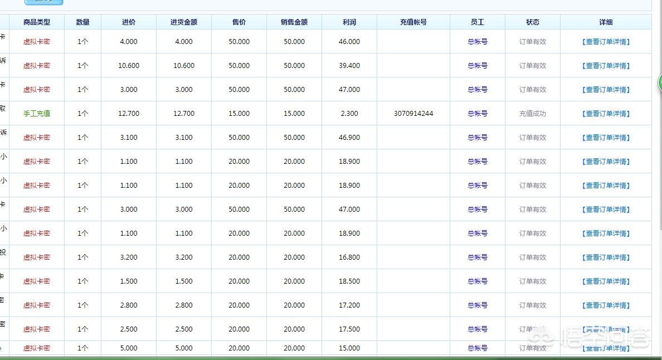The image size is (662, 360).
Task: Click the 进货金额 column header
Action: tap(183, 22)
